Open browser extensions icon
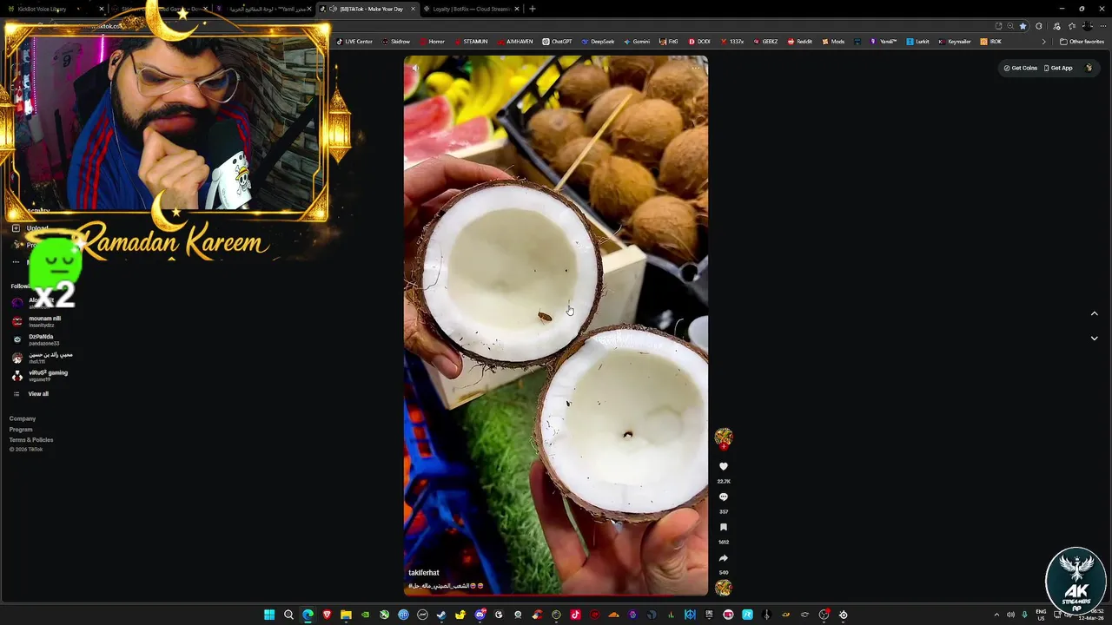The image size is (1112, 625). (1039, 26)
